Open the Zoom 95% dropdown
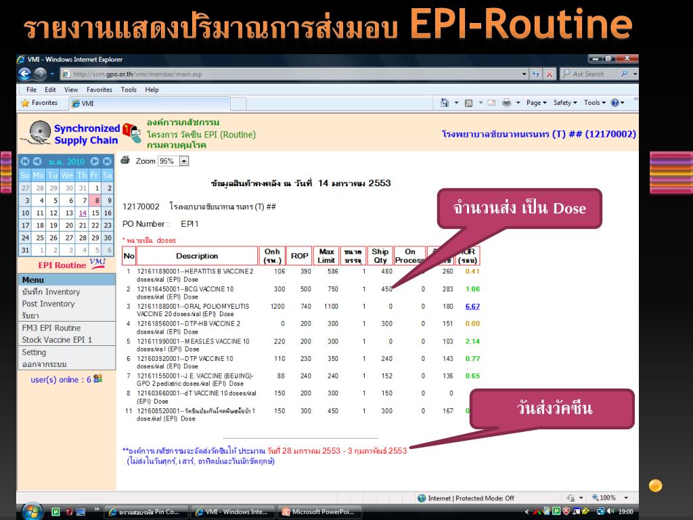Screen dimensions: 693x520 (x=184, y=161)
